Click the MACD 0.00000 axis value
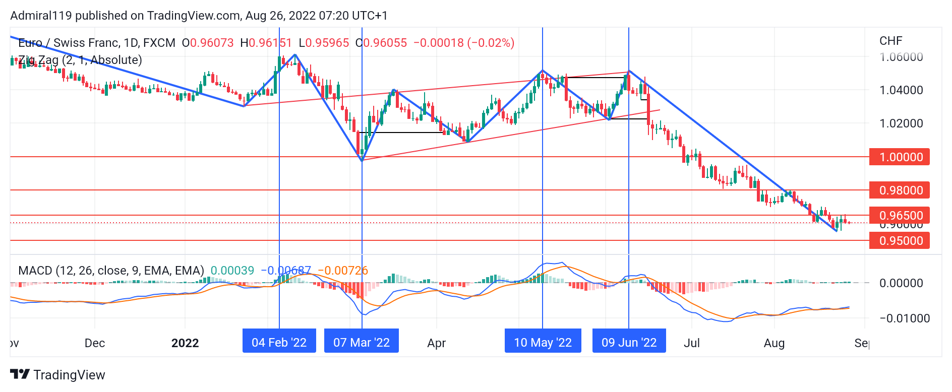 tap(901, 283)
